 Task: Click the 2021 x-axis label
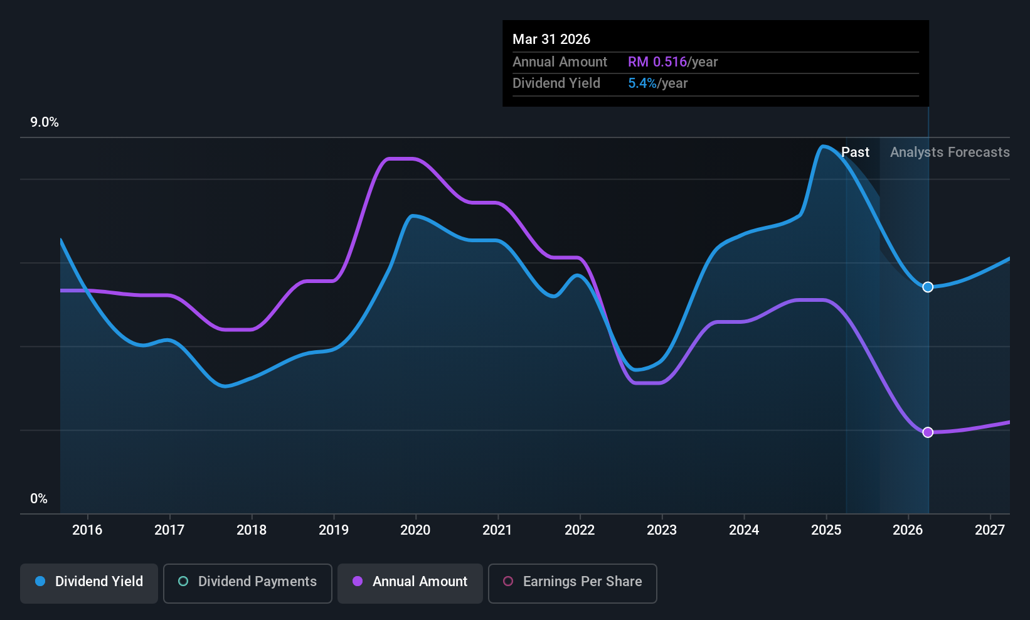(x=497, y=530)
